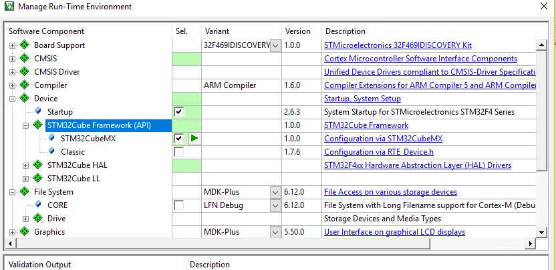Click the Keil uVision title bar icon
This screenshot has height=270, width=556.
pyautogui.click(x=9, y=7)
